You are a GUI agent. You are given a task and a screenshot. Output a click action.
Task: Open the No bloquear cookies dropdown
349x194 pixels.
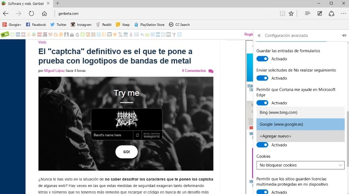[x=300, y=165]
